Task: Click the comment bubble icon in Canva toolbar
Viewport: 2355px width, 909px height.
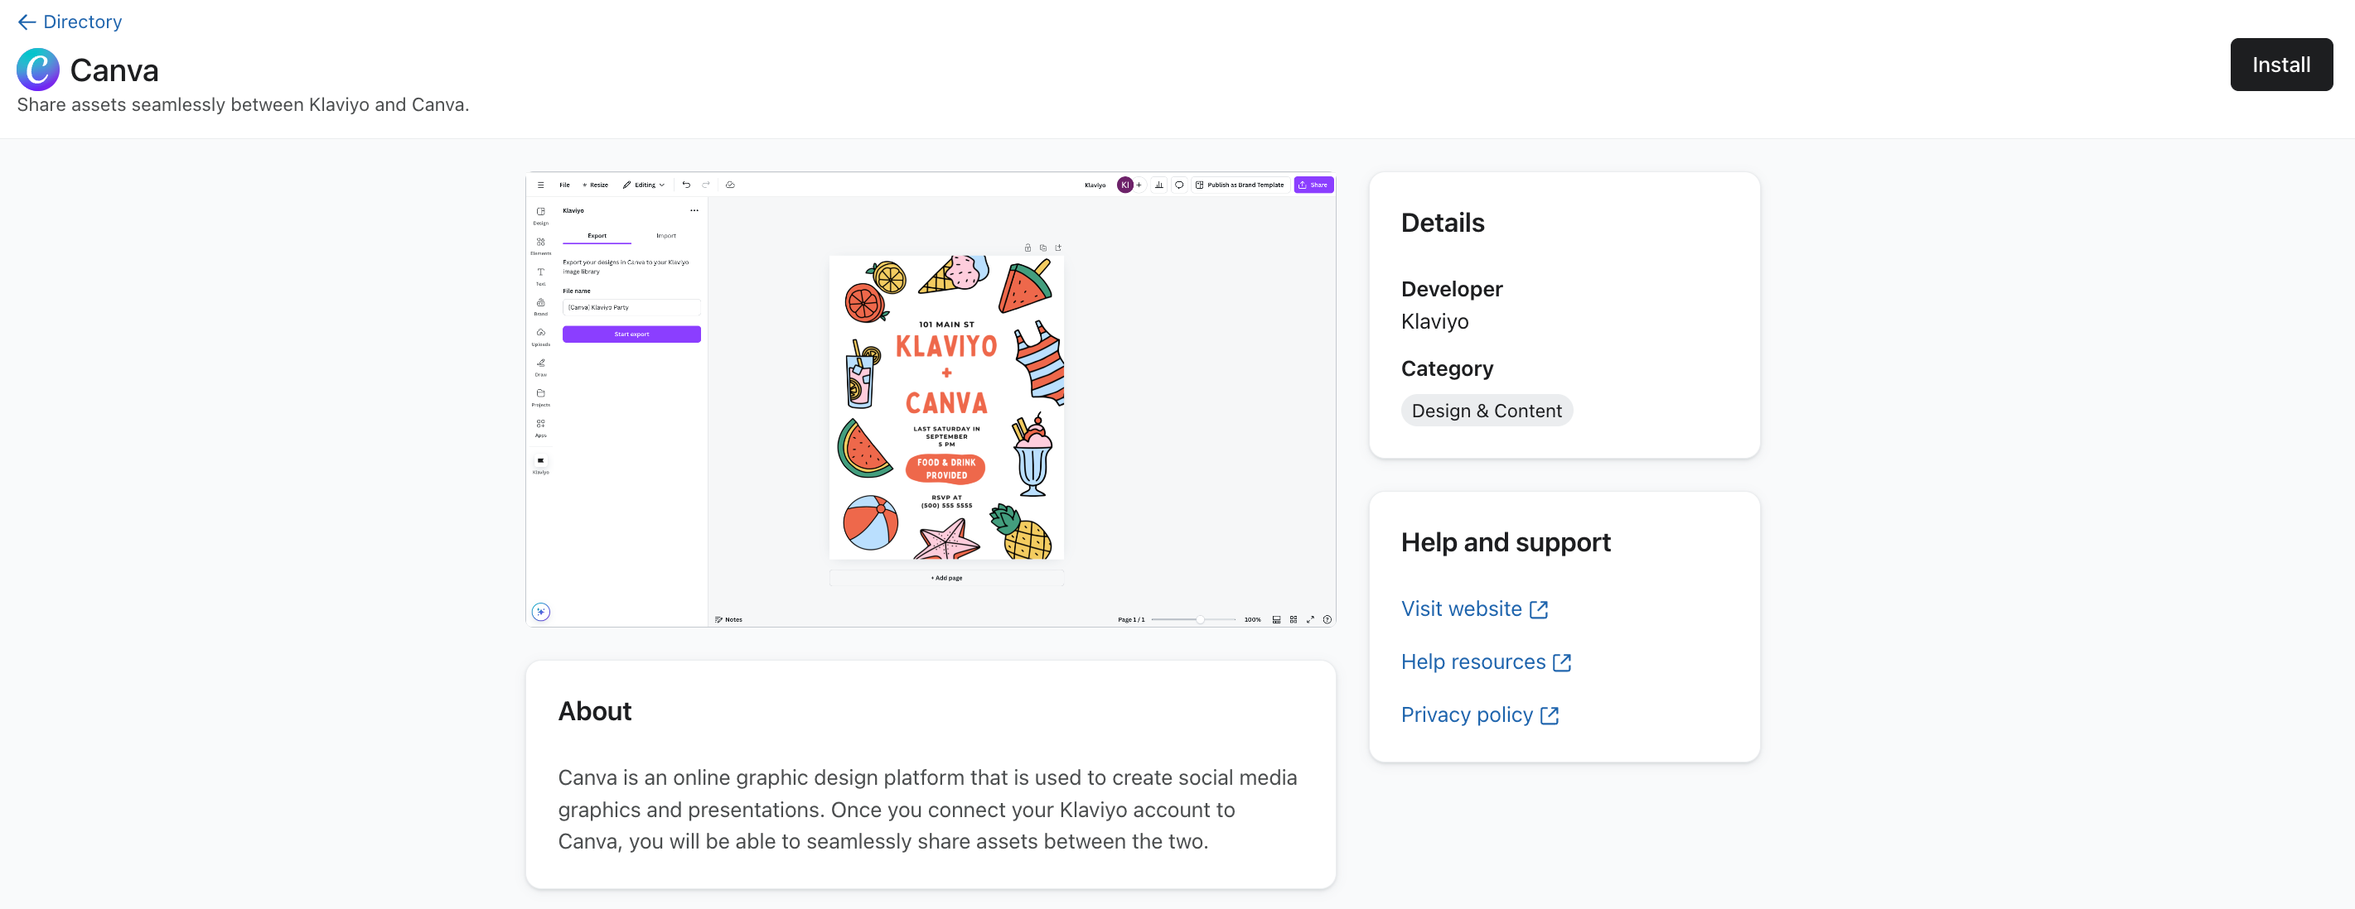Action: (x=1178, y=185)
